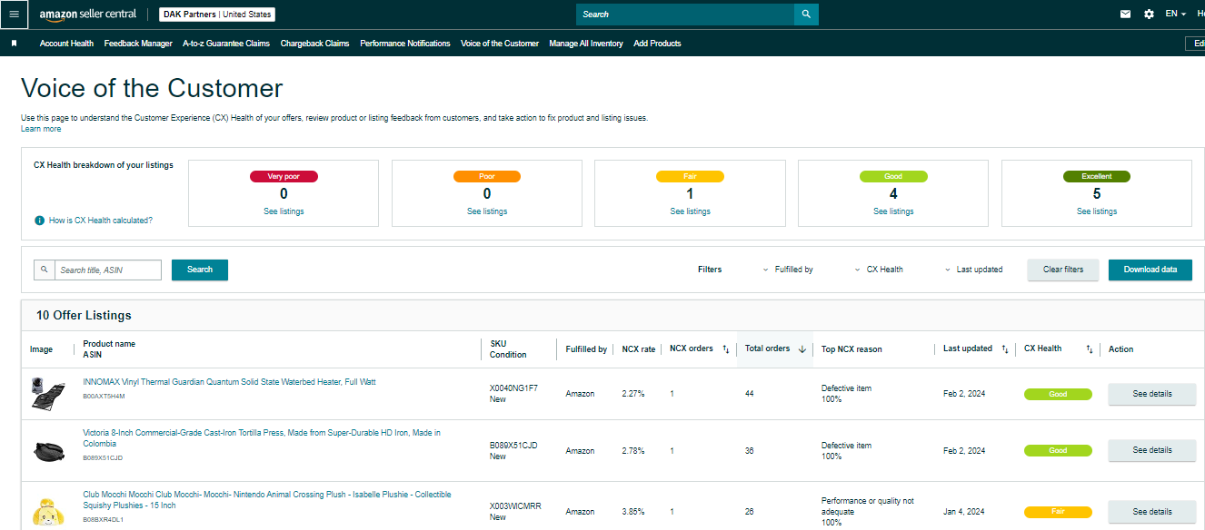Sort by Last updated arrows icon
This screenshot has height=530, width=1205.
click(1004, 349)
